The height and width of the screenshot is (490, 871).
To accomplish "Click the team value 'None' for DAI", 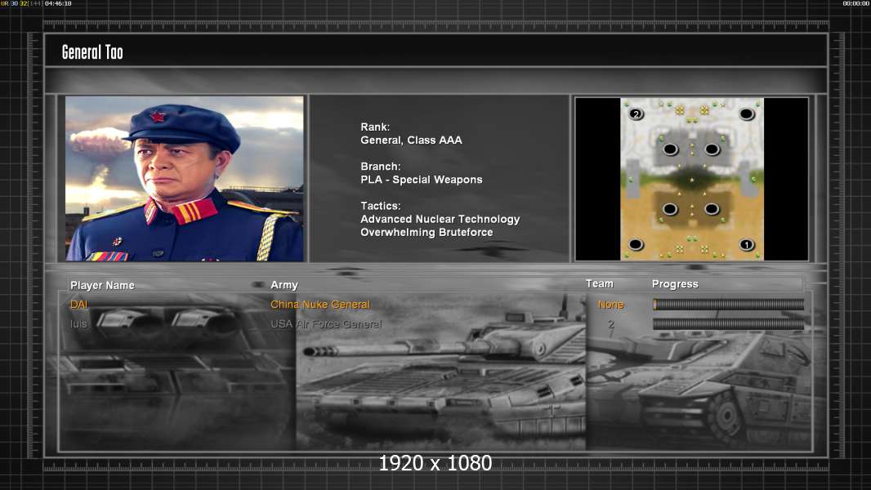I will tap(610, 305).
